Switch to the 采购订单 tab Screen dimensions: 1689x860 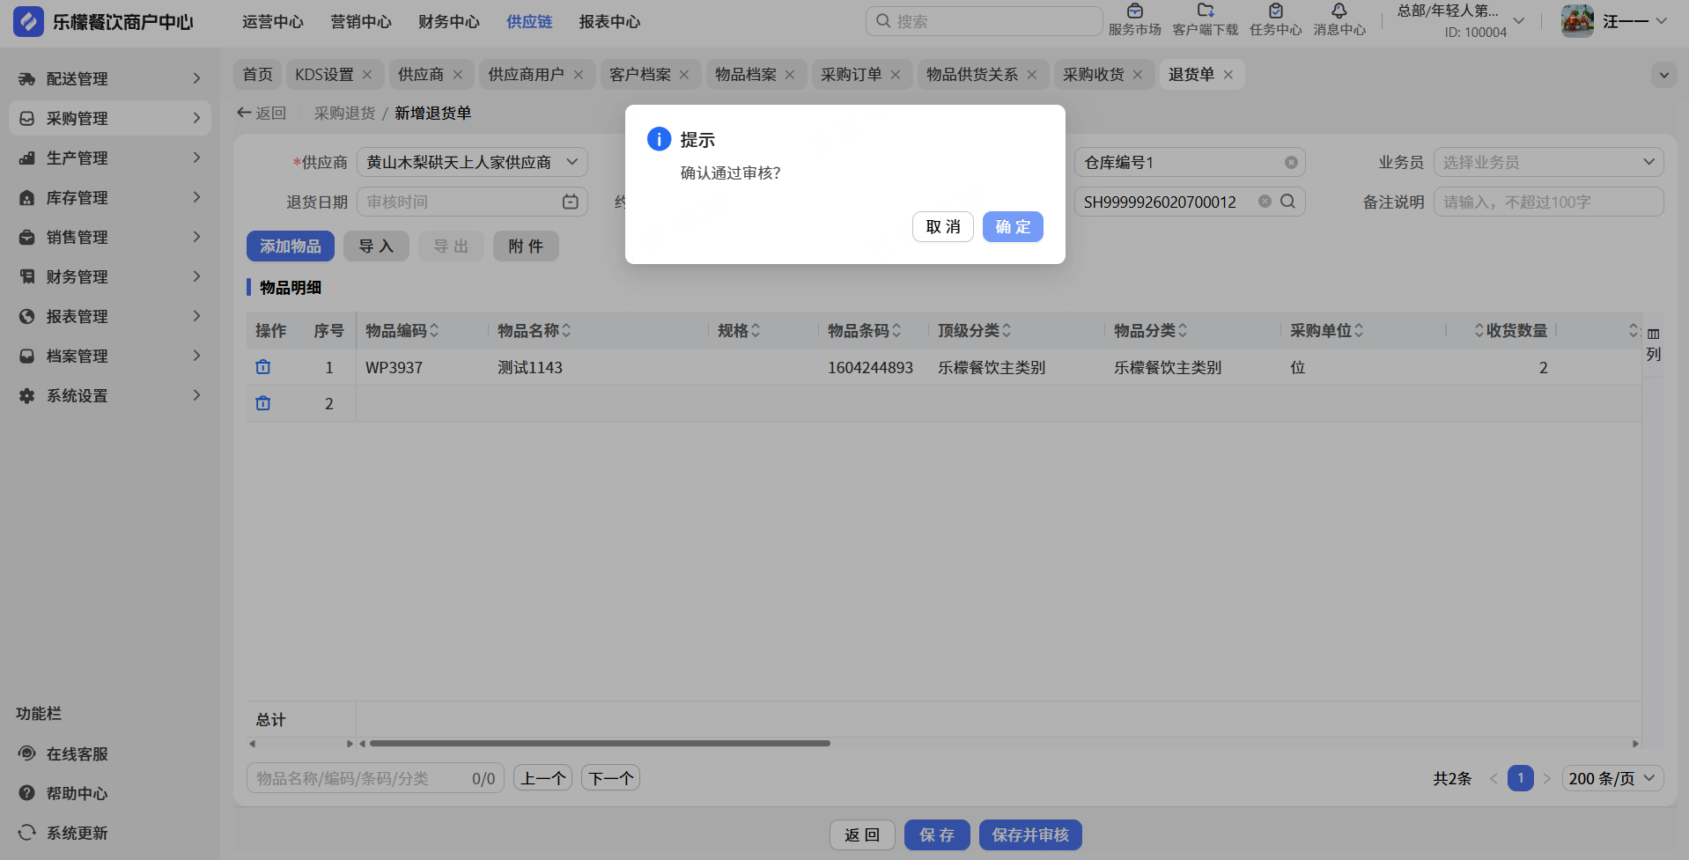point(851,75)
